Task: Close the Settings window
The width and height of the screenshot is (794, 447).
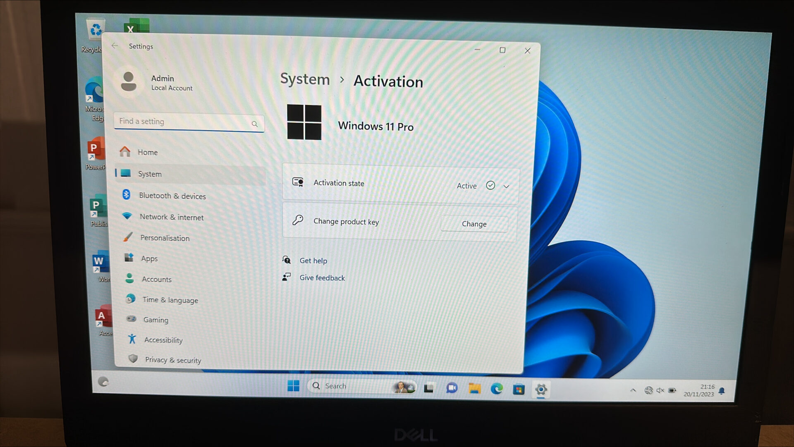Action: click(527, 50)
